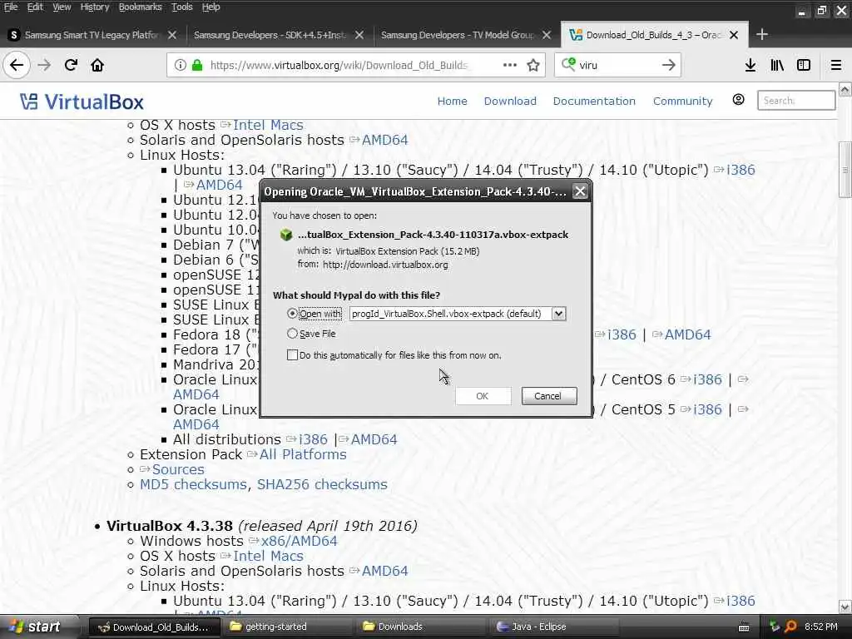Click the page scrollbar up arrow
Image resolution: width=852 pixels, height=639 pixels.
[x=845, y=89]
